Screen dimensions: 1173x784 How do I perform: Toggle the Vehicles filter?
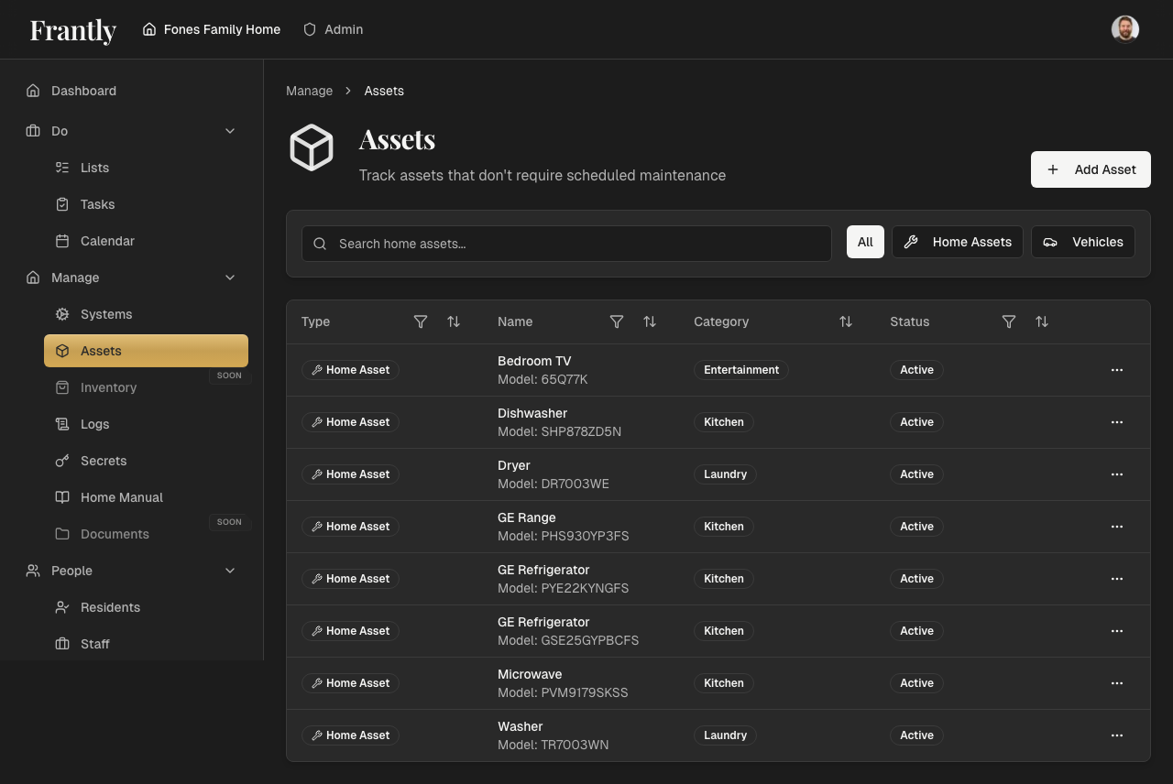click(x=1083, y=242)
